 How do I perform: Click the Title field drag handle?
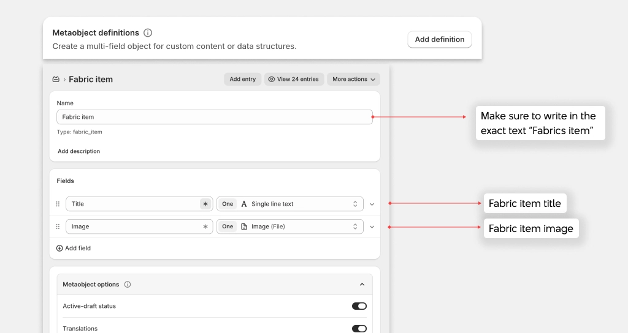tap(58, 204)
